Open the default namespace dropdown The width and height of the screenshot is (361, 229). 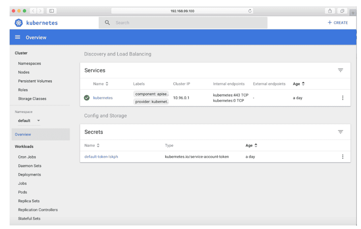[x=29, y=121]
